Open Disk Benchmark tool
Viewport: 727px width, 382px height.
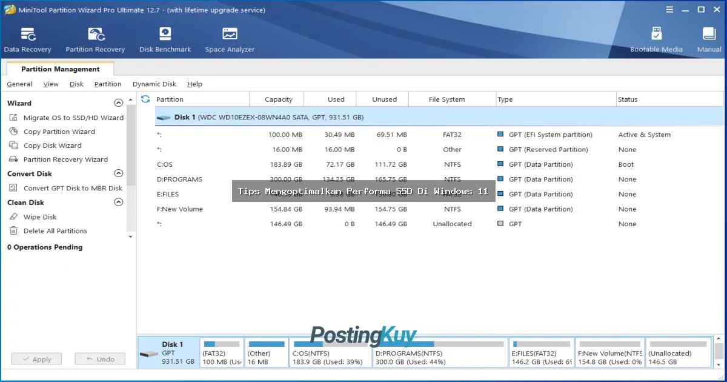(x=165, y=40)
